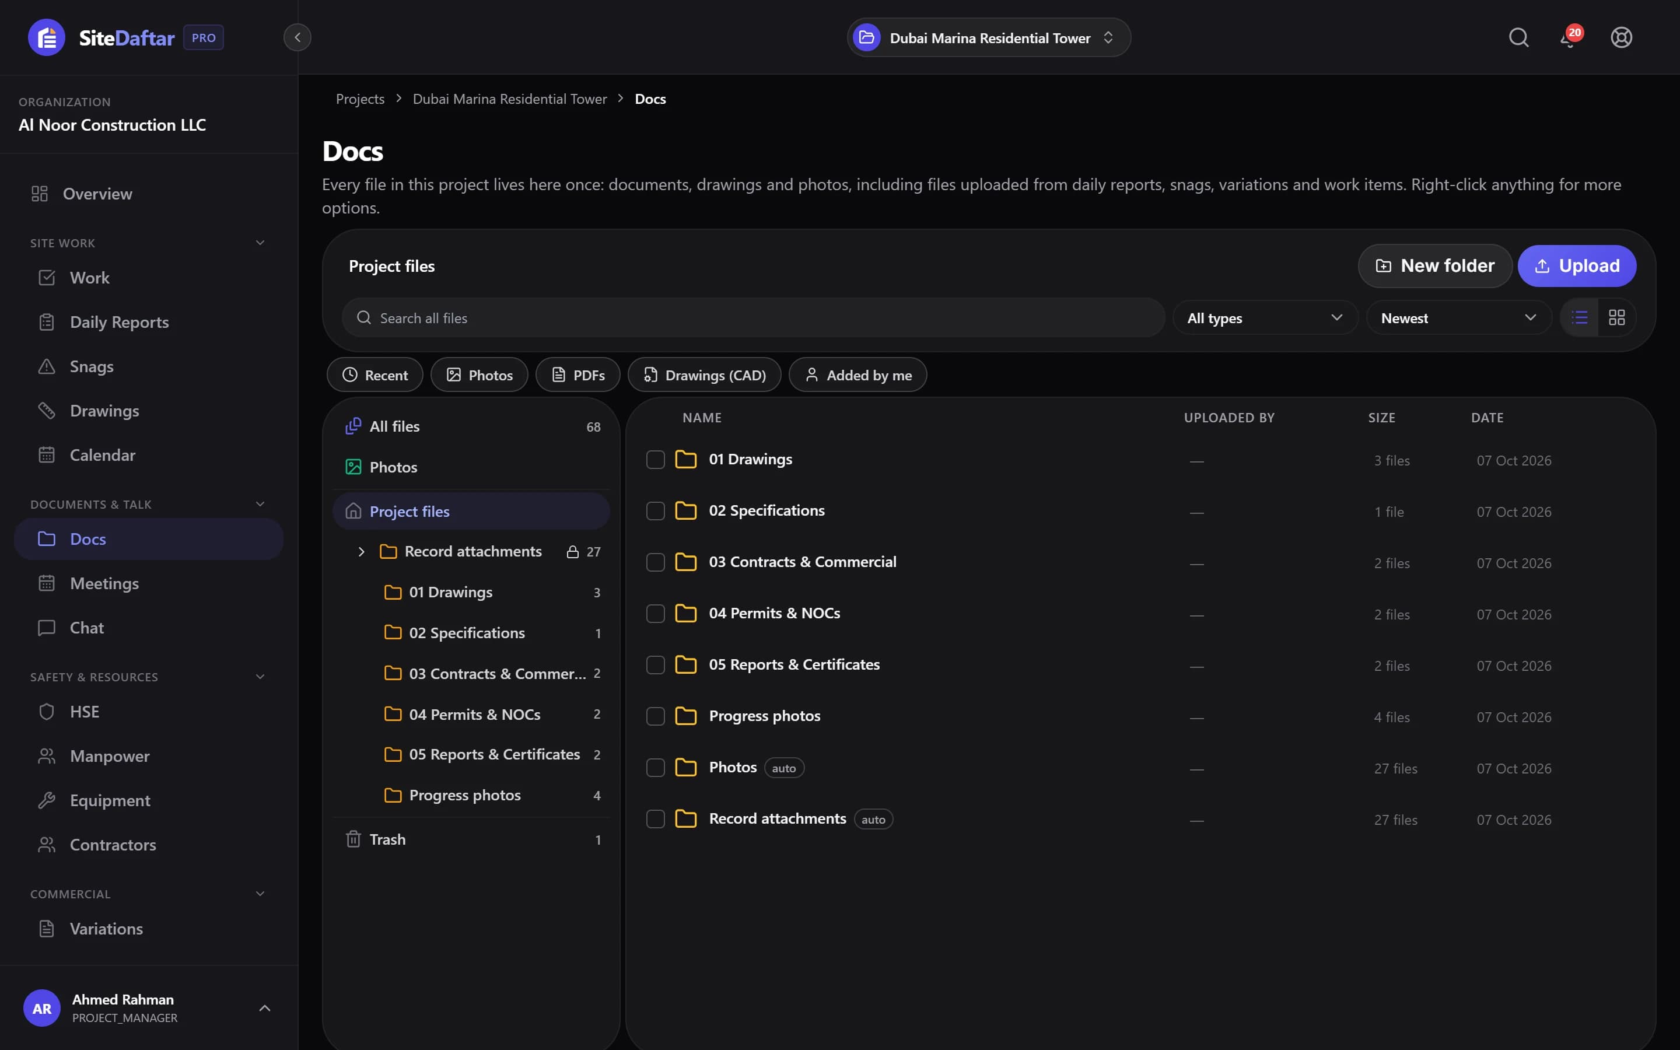Go to Projects breadcrumb link

(359, 99)
